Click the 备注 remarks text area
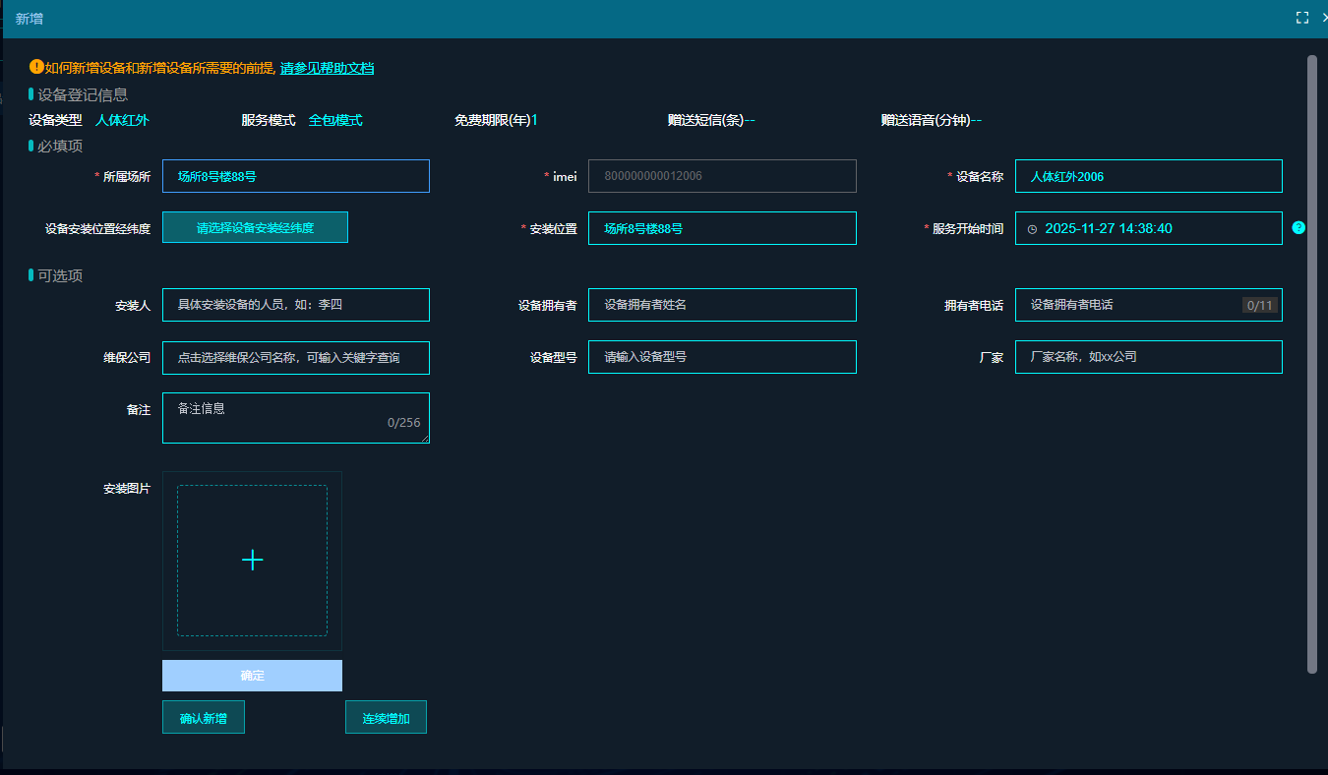 (x=296, y=417)
